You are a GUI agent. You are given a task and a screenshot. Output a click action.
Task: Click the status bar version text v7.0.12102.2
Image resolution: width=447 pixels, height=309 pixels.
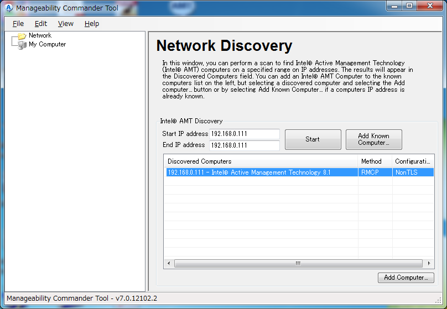(136, 298)
